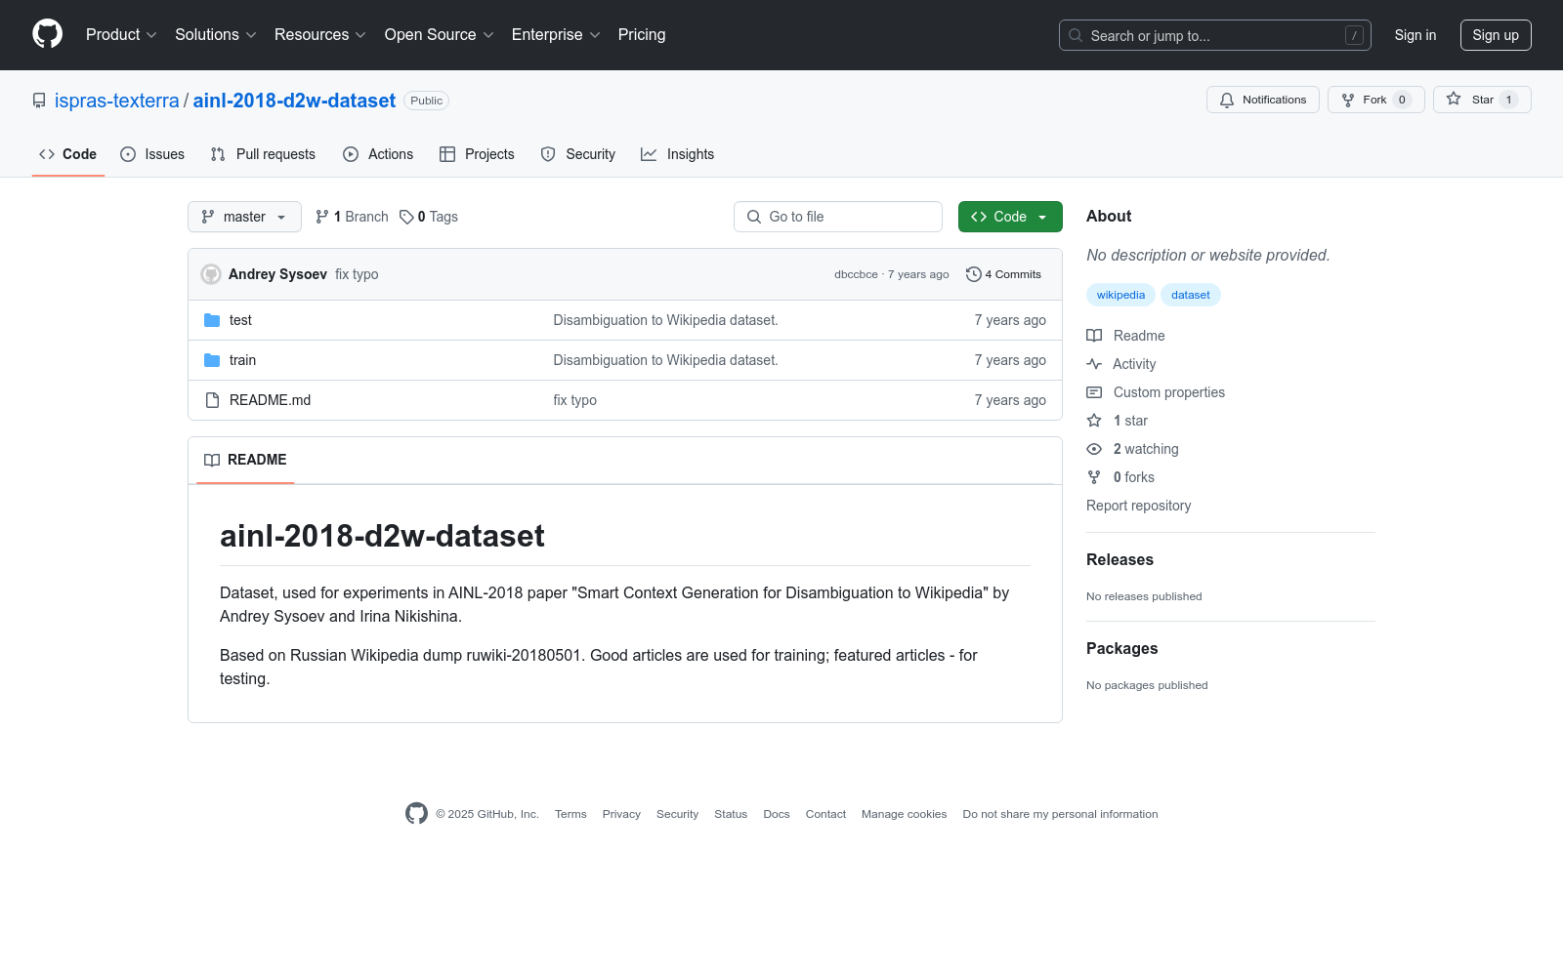This screenshot has height=976, width=1563.
Task: Open the master branch selector
Action: pos(244,217)
